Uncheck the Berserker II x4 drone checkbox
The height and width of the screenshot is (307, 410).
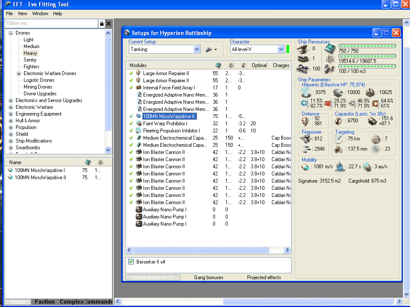pos(131,262)
